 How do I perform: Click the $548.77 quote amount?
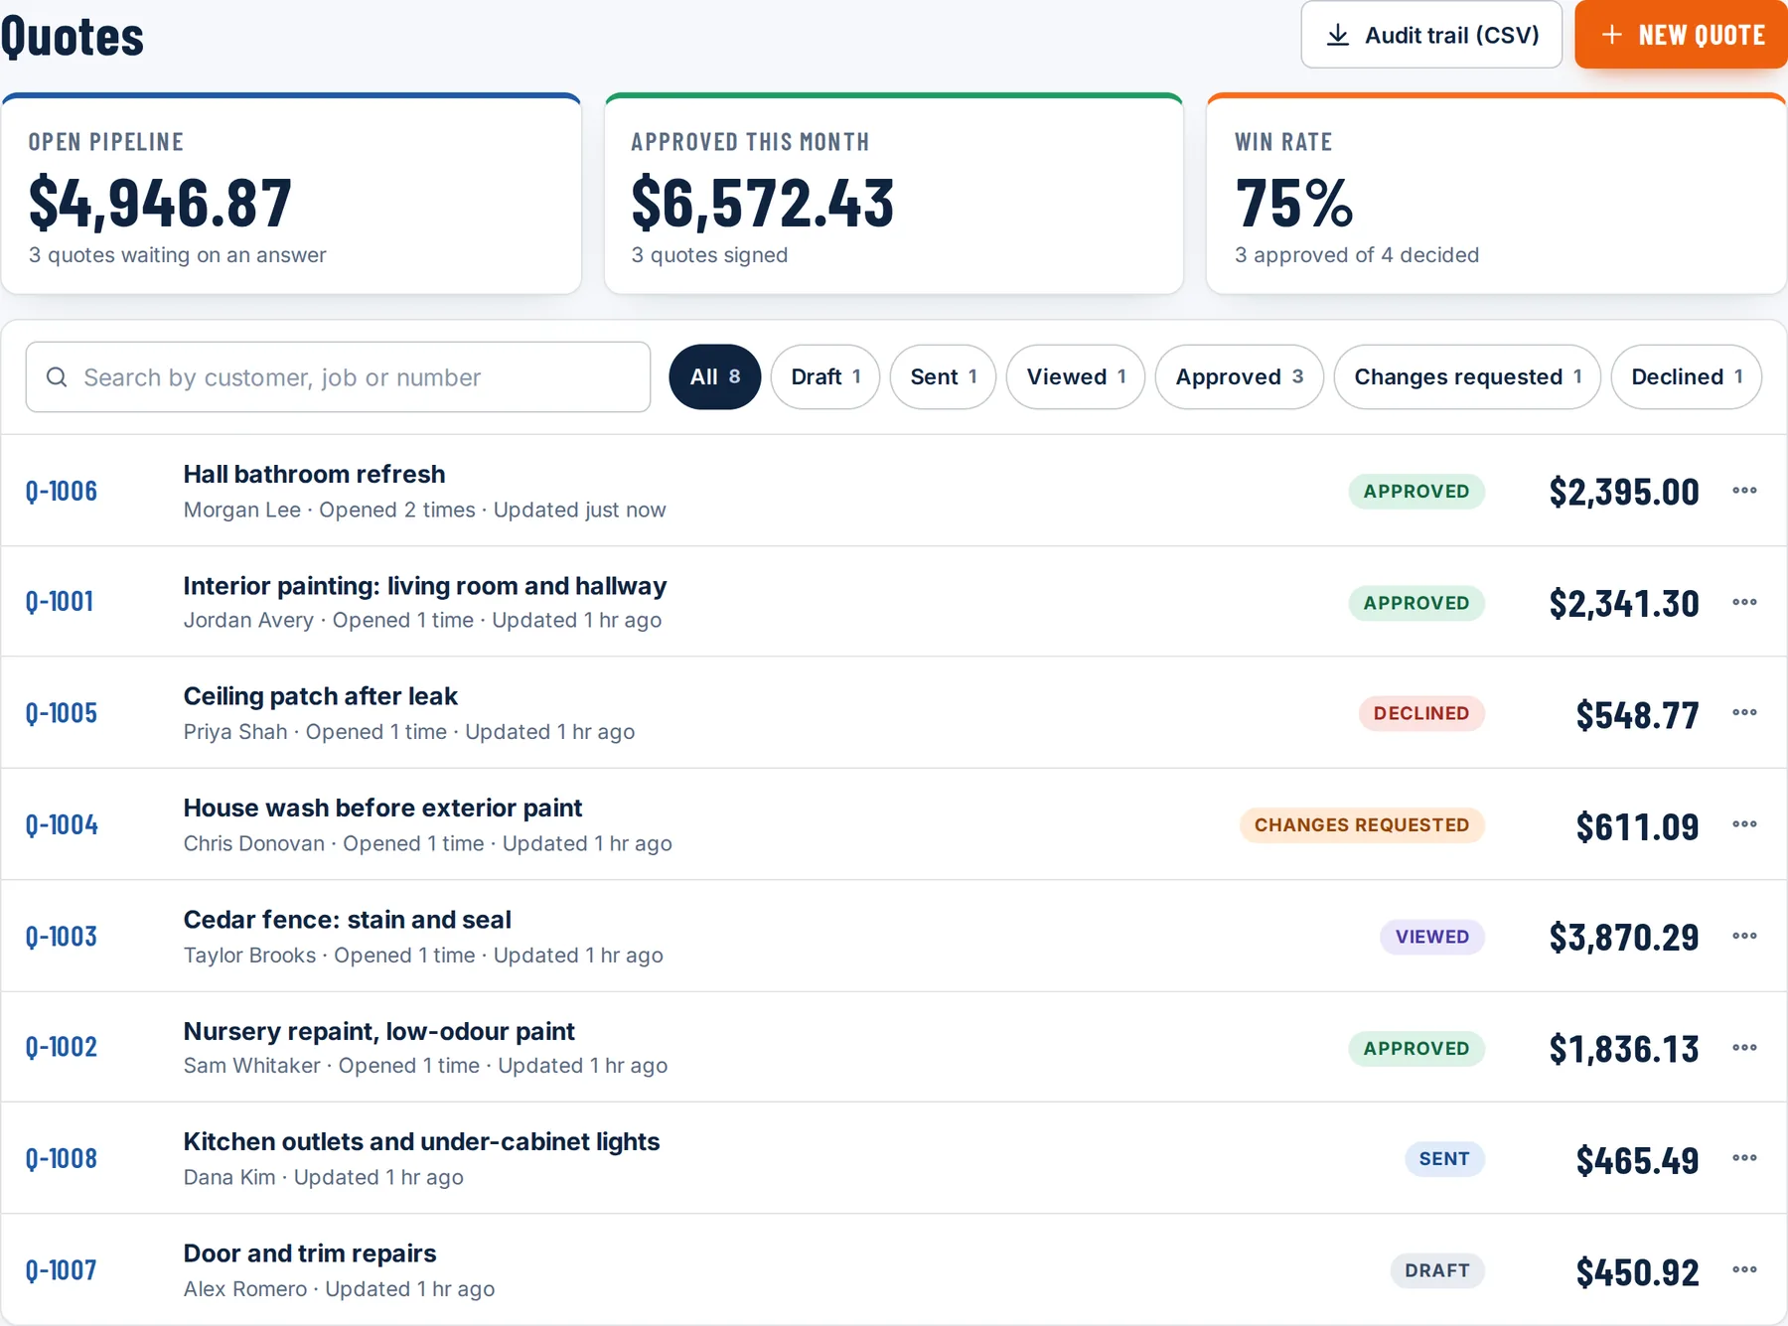pos(1638,714)
